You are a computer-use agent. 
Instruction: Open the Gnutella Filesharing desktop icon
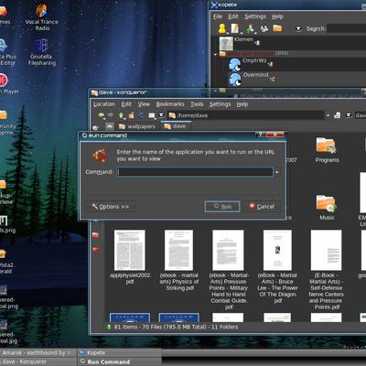pyautogui.click(x=42, y=52)
